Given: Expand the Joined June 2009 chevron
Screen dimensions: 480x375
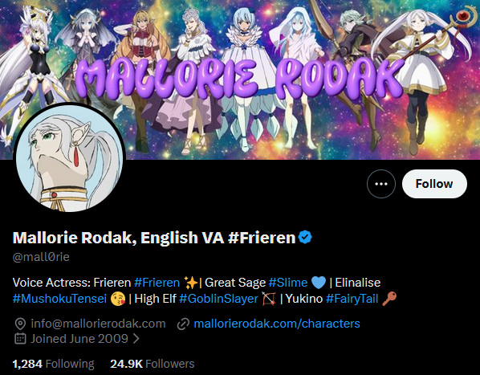Looking at the screenshot, I should [136, 339].
